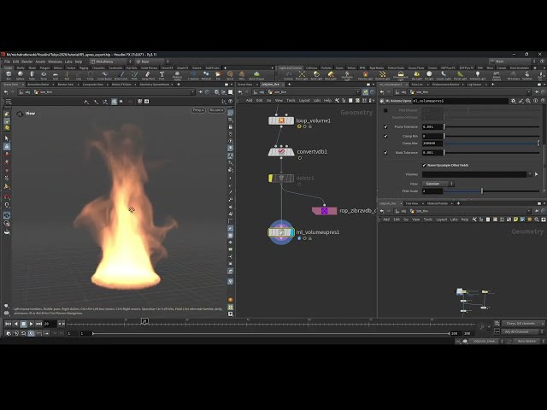Switch to the Material Palette tab
Viewport: 547px width, 410px height.
pos(437,203)
